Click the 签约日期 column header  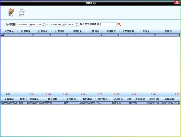[153, 99]
